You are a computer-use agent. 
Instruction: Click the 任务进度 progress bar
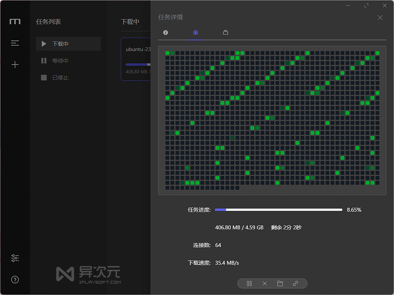click(278, 209)
